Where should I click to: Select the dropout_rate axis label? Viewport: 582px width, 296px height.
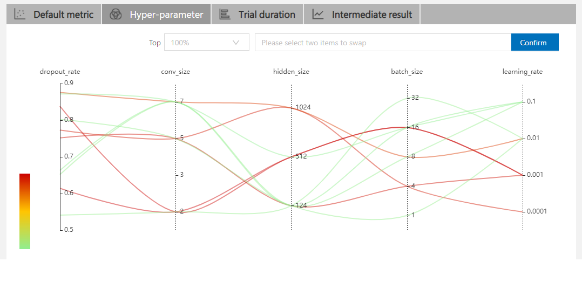(60, 72)
